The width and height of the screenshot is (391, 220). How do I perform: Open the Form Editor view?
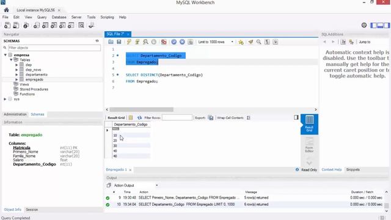(309, 145)
